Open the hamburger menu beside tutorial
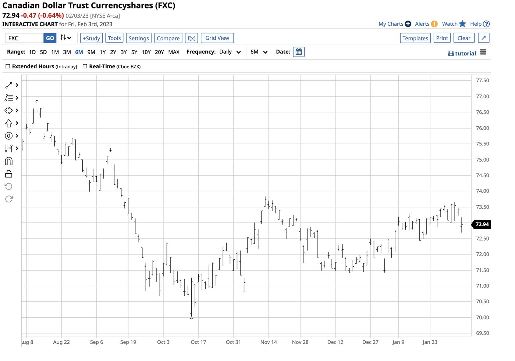Screen dimensions: 515x361 click(483, 53)
